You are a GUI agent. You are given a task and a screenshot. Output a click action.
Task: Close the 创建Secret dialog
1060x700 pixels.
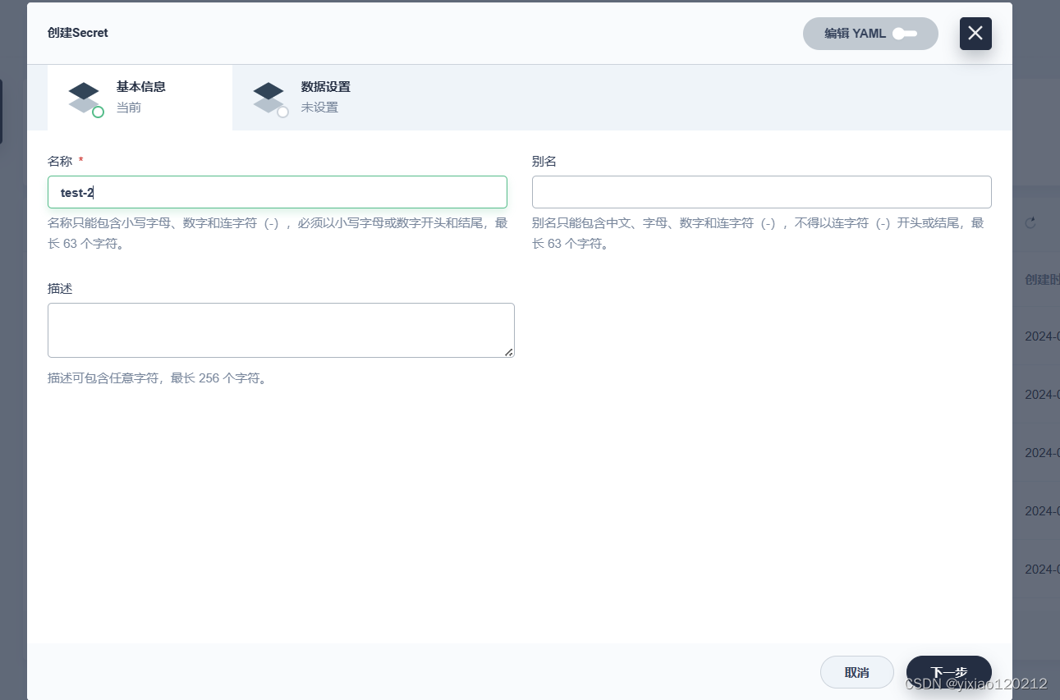975,34
